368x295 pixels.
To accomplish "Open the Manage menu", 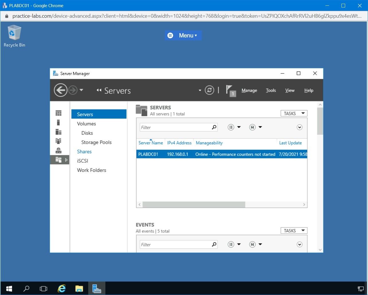I will [249, 90].
